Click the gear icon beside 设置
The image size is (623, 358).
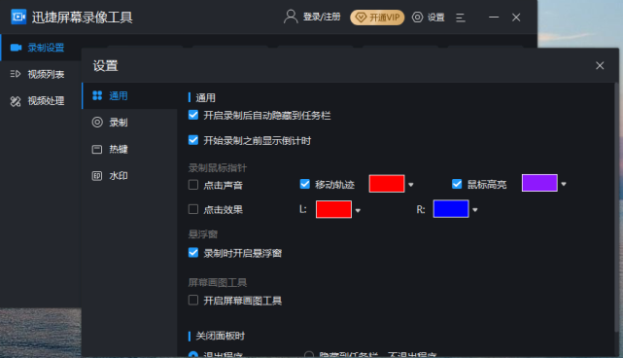(x=417, y=18)
